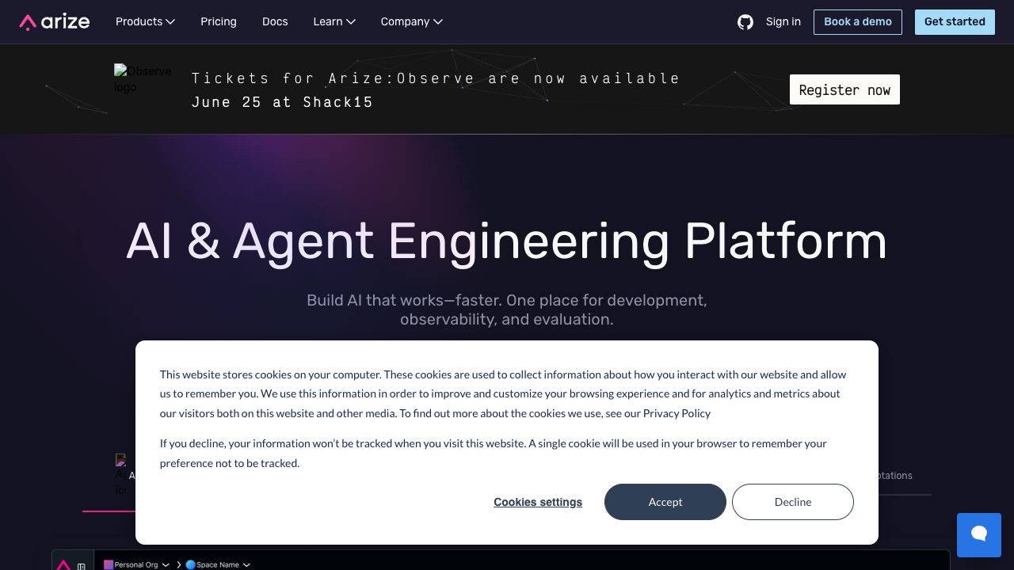Decline cookie tracking
The height and width of the screenshot is (570, 1014).
tap(792, 502)
